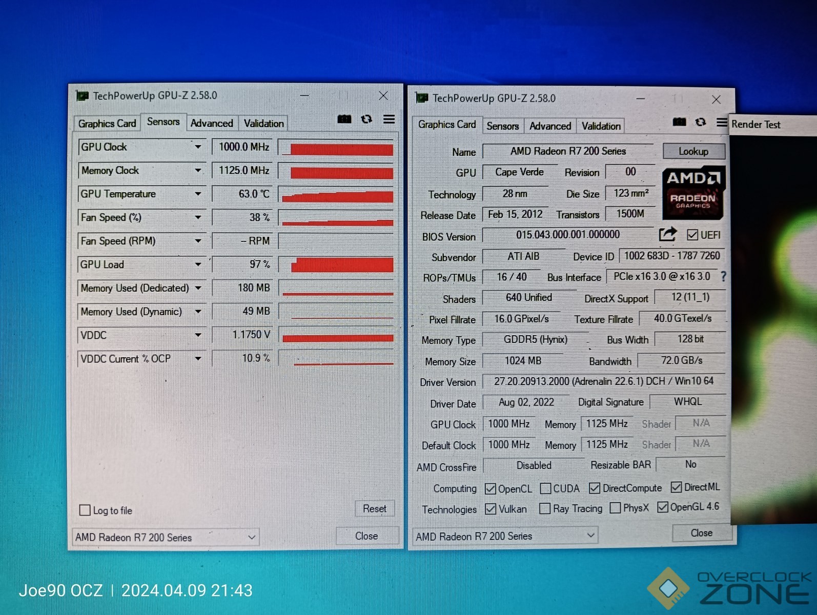817x615 pixels.
Task: Switch to the Graphics Card tab in the Sensors window
Action: [x=107, y=124]
